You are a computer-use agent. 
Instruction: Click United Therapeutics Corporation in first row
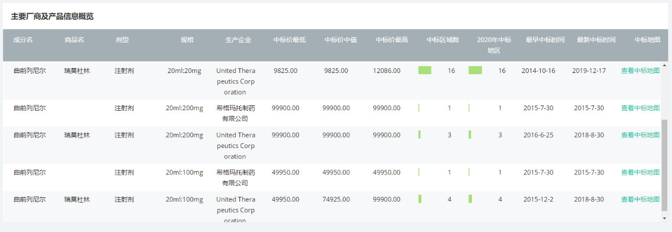(236, 81)
